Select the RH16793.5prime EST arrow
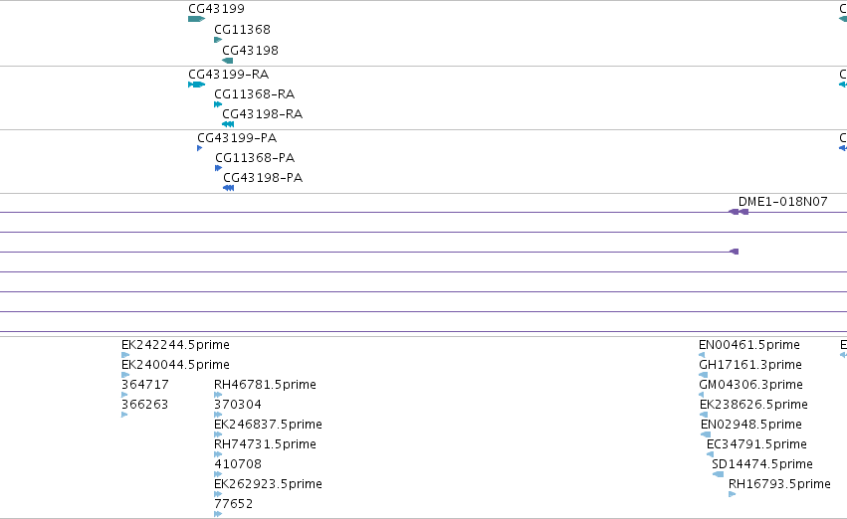The height and width of the screenshot is (519, 847). [732, 494]
